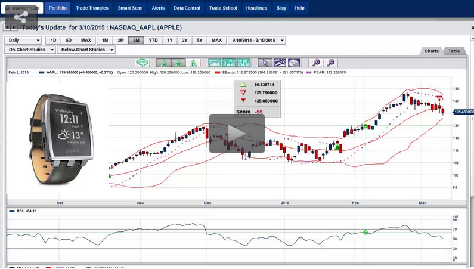The width and height of the screenshot is (474, 269).
Task: Select the MAX button after 5D
Action: pos(86,40)
